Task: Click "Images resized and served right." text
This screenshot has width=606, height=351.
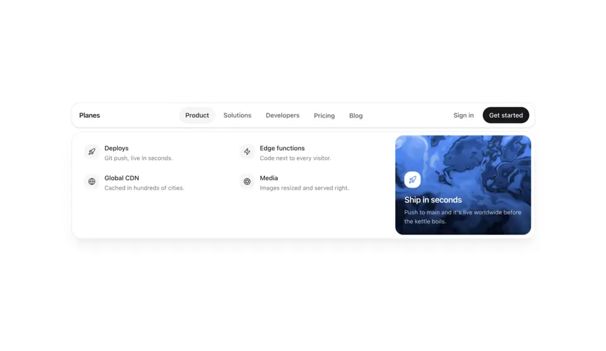Action: coord(304,188)
